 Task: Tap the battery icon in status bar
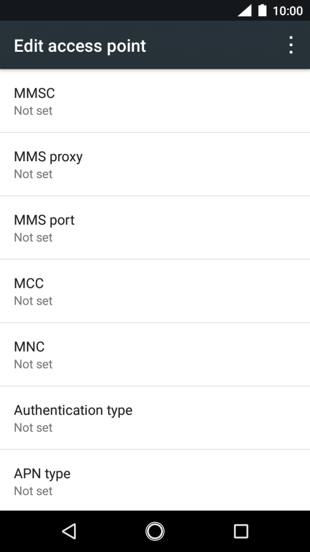point(262,11)
